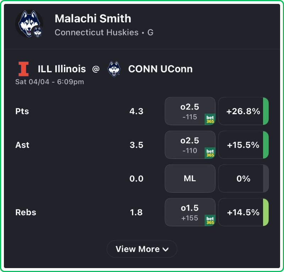Click the ML moneyline button
This screenshot has height=272, width=284.
[190, 178]
